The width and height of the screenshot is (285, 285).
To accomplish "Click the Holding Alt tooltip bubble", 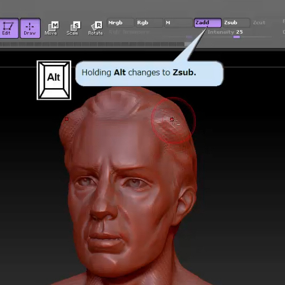I will (149, 73).
